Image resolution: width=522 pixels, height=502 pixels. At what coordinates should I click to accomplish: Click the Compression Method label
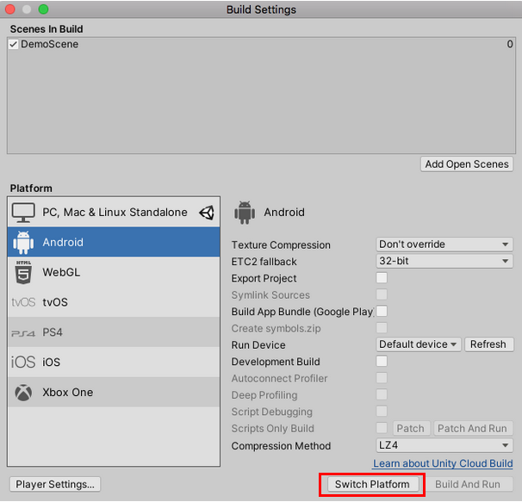(281, 446)
